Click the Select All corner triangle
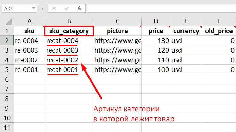The image size is (236, 132). click(9, 21)
